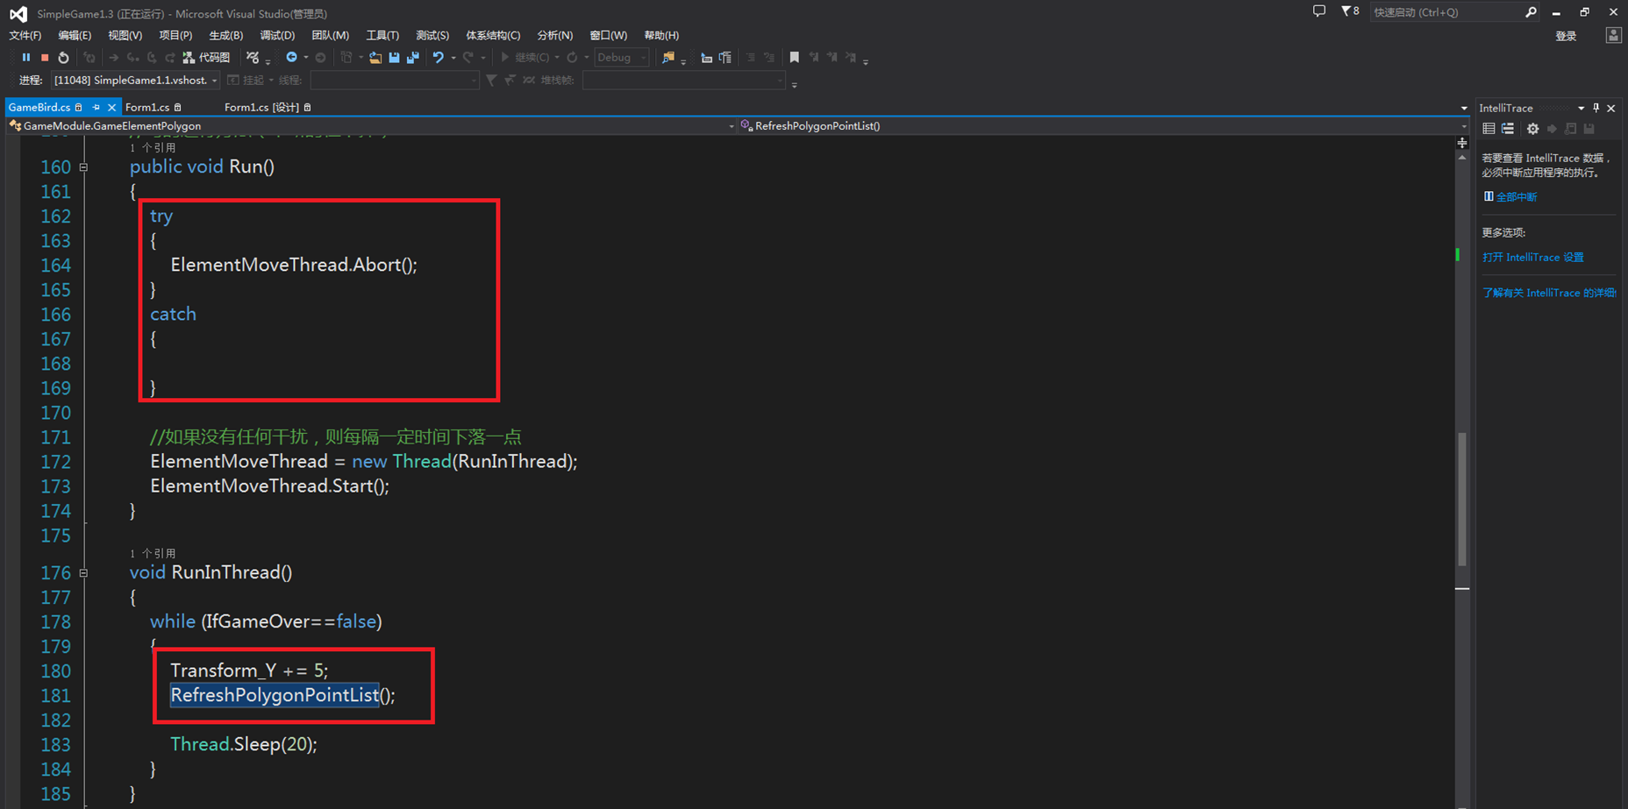Switch to Form1.cs [设计] tab
The width and height of the screenshot is (1628, 809).
point(261,107)
